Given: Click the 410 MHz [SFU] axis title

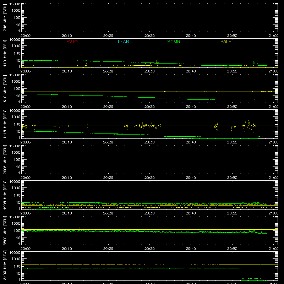Looking at the screenshot, I should pyautogui.click(x=5, y=53).
